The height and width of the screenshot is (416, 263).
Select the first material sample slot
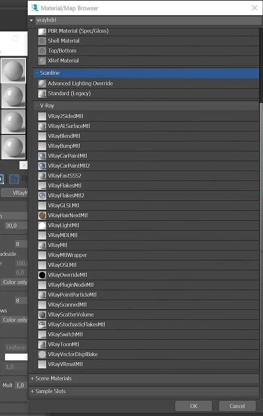coord(14,71)
